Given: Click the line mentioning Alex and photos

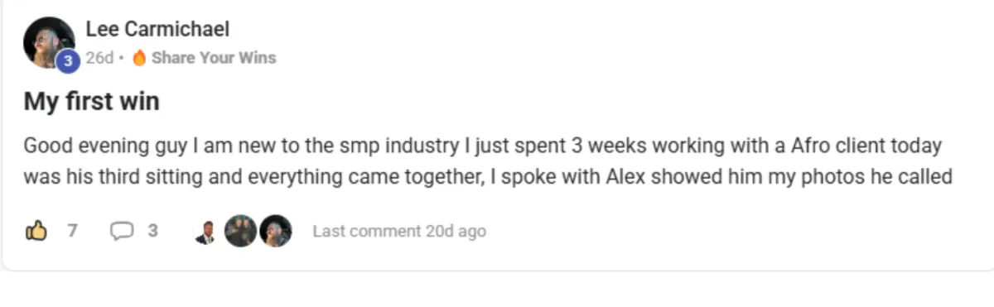Looking at the screenshot, I should [x=487, y=176].
